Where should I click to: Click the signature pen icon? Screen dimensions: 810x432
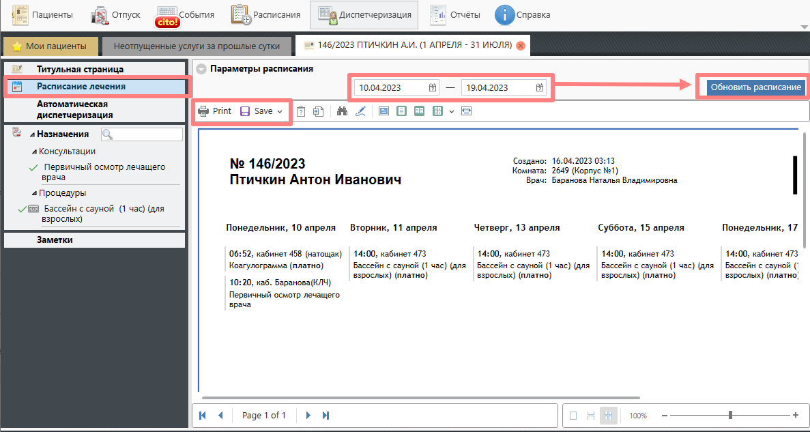click(x=360, y=111)
